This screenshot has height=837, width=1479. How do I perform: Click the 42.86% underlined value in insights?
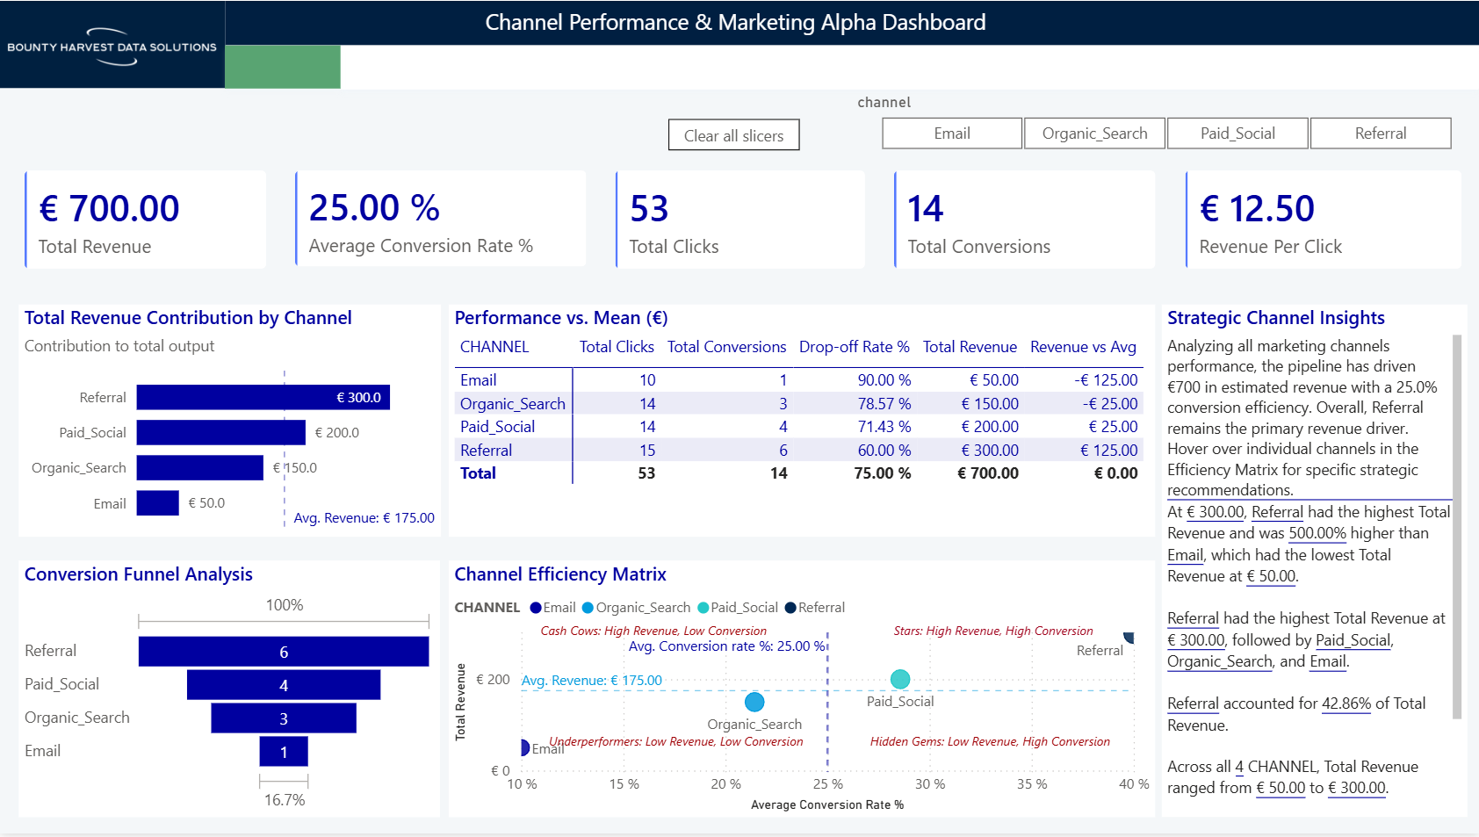pyautogui.click(x=1346, y=704)
